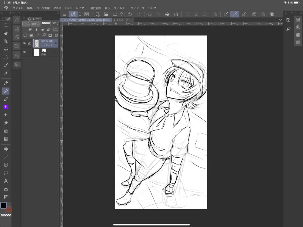This screenshot has height=227, width=303.
Task: Click the black main color swatch
Action: coord(3,205)
